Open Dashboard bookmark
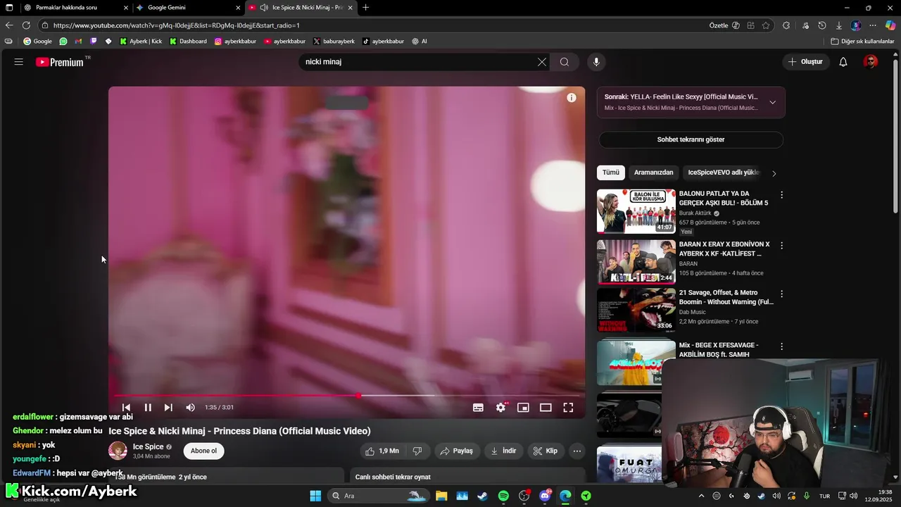 click(x=188, y=42)
